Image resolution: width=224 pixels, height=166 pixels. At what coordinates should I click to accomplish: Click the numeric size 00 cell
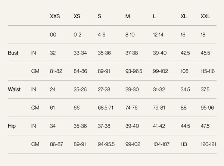pyautogui.click(x=53, y=35)
